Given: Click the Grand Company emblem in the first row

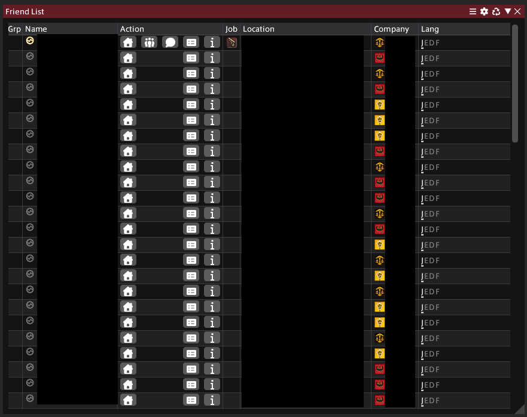Looking at the screenshot, I should [x=380, y=42].
